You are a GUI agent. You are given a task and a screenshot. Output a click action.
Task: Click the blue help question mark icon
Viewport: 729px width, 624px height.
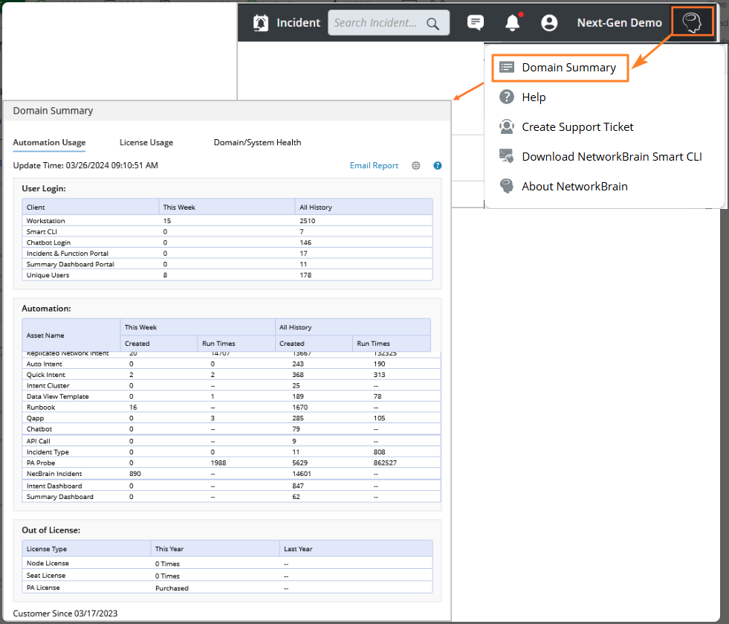click(438, 166)
